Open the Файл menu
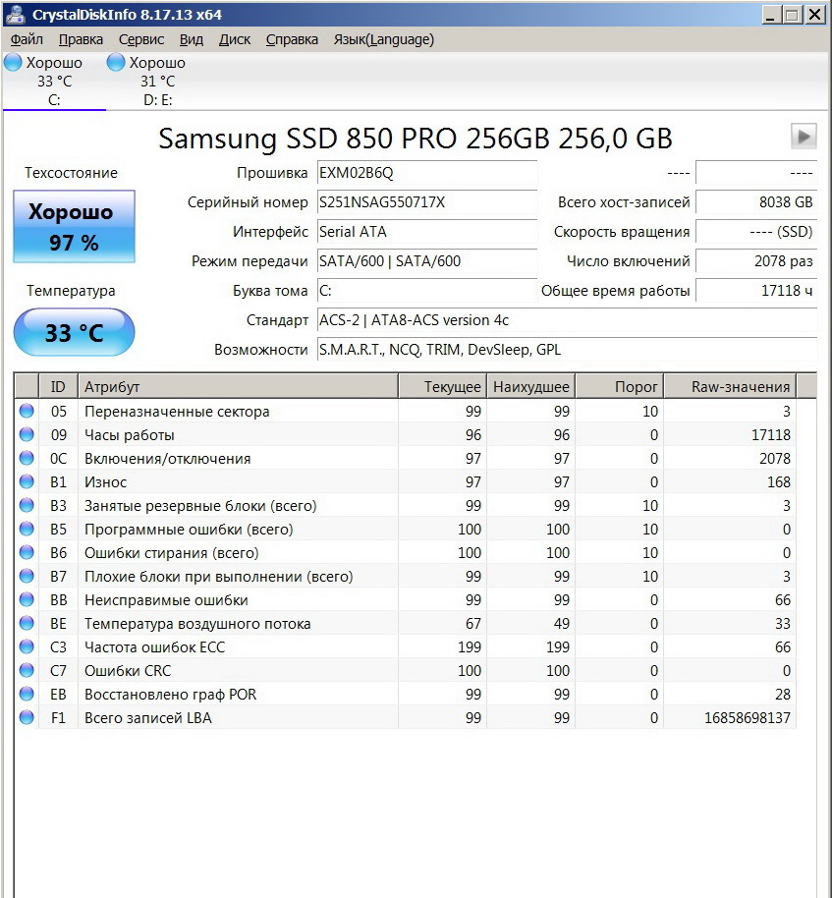The image size is (832, 898). (27, 39)
